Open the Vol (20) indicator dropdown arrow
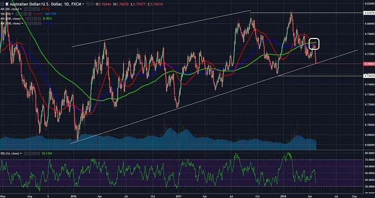This screenshot has height=198, width=375. 12,14
